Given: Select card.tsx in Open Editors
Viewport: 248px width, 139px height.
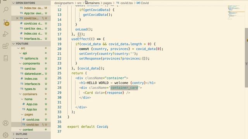Looking at the screenshot, I should pos(31,29).
